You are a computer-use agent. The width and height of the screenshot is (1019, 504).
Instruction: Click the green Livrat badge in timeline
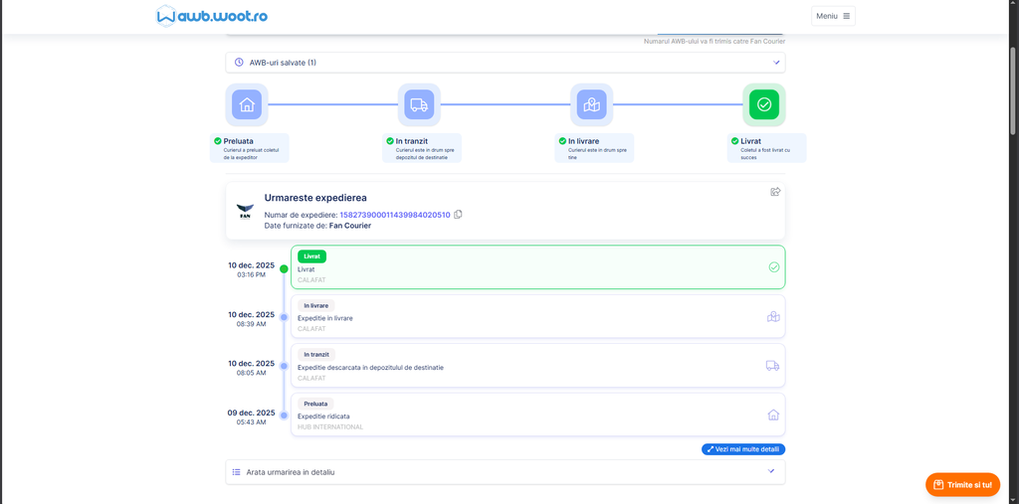[311, 255]
